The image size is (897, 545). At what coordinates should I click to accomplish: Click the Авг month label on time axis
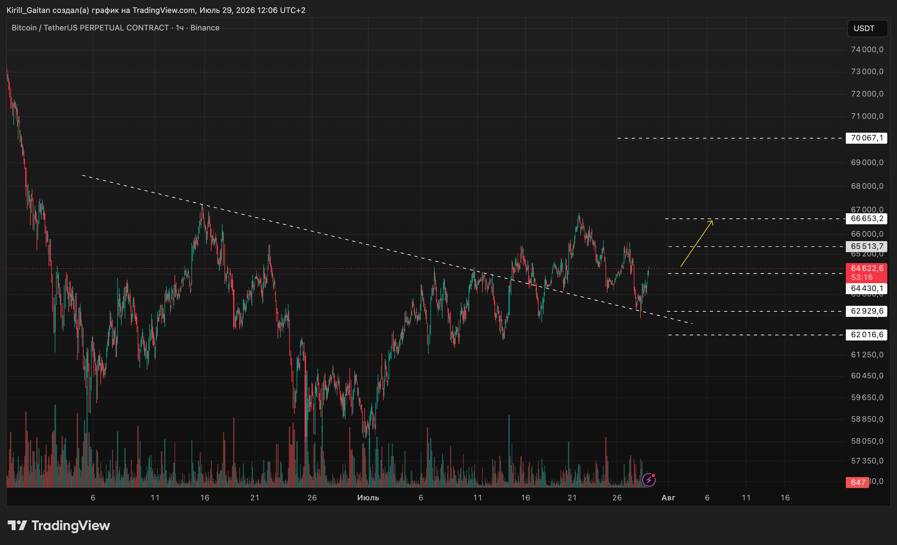[668, 498]
